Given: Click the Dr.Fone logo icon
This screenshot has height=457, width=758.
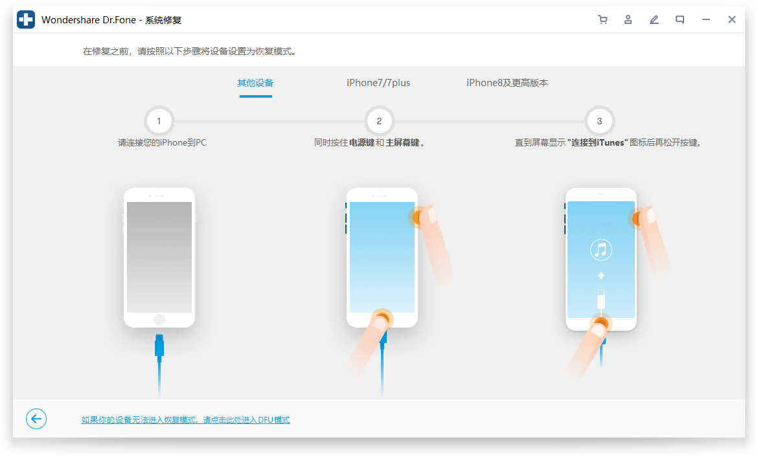Looking at the screenshot, I should coord(26,20).
